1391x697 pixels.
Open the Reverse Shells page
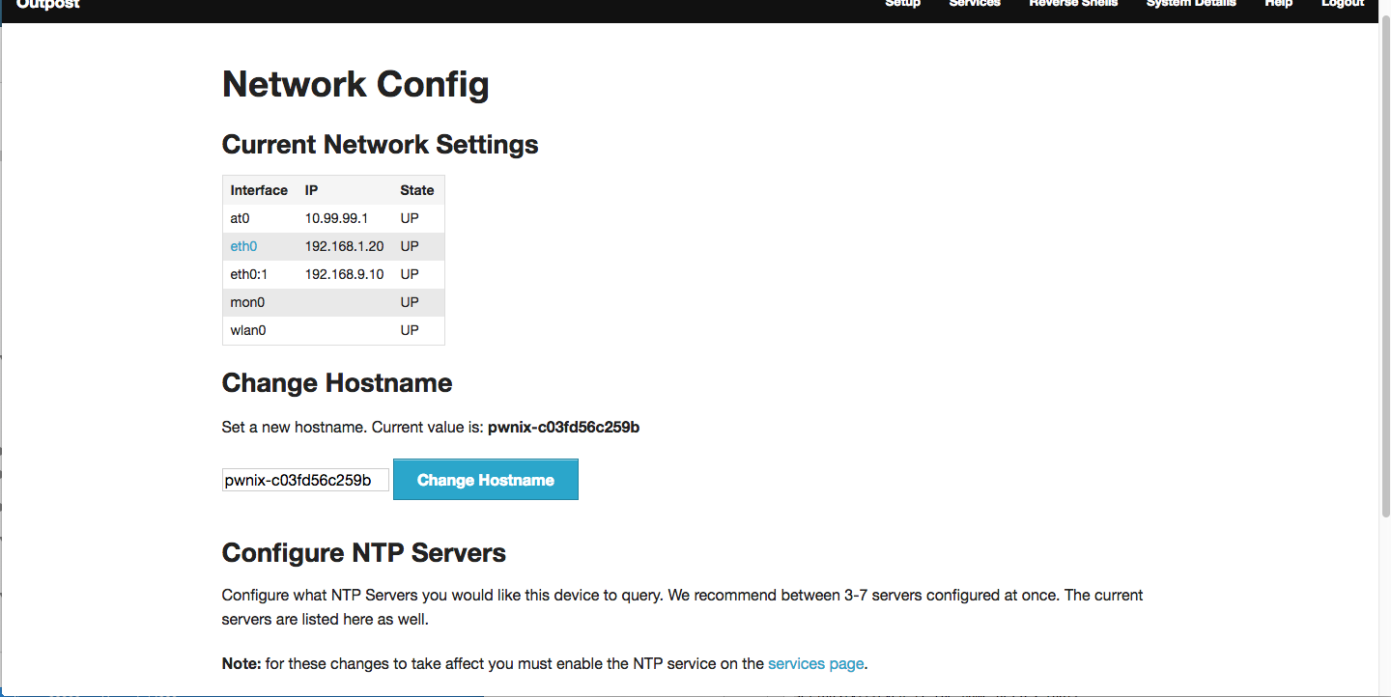click(1072, 5)
